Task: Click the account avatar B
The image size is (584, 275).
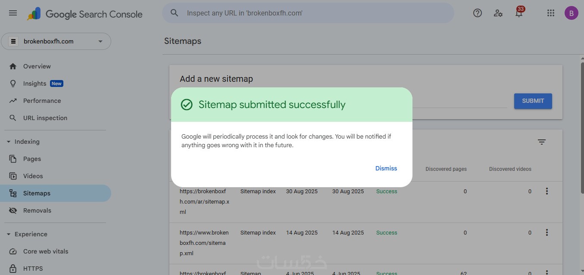Action: (x=571, y=13)
